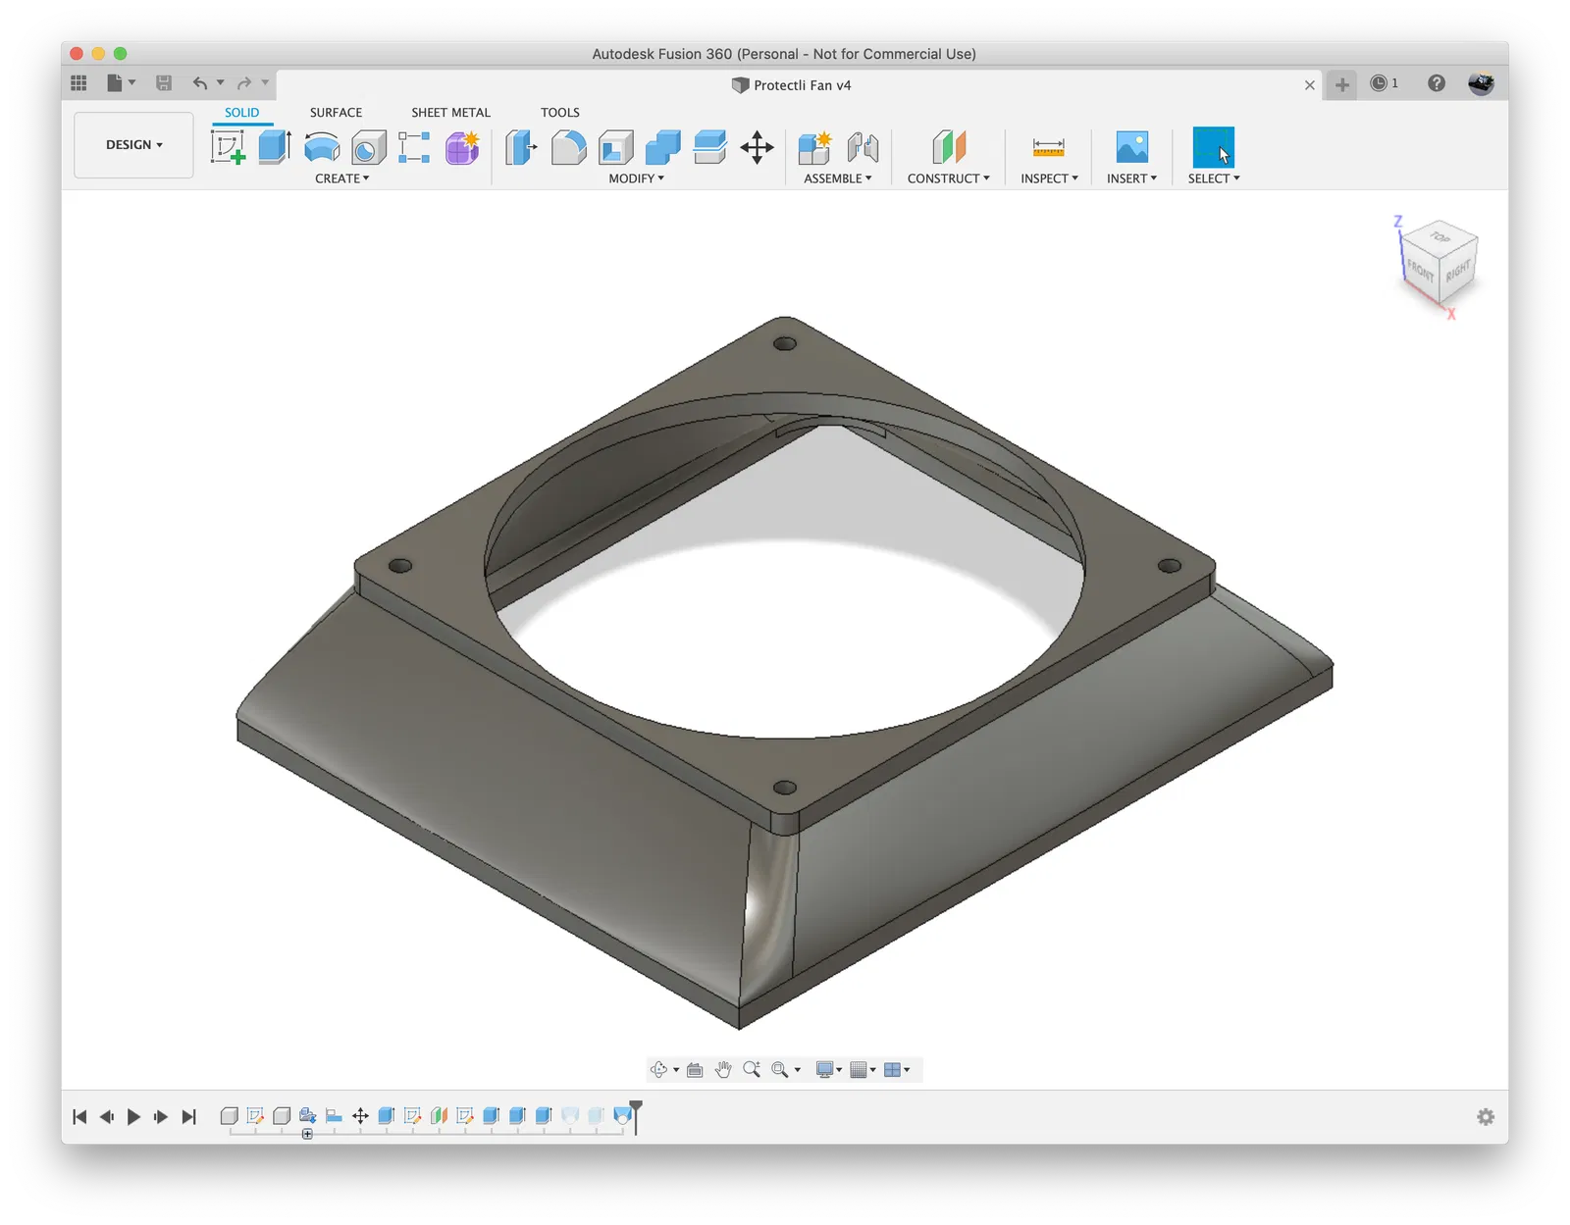
Task: Switch to the SHEET METAL tab
Action: [450, 112]
